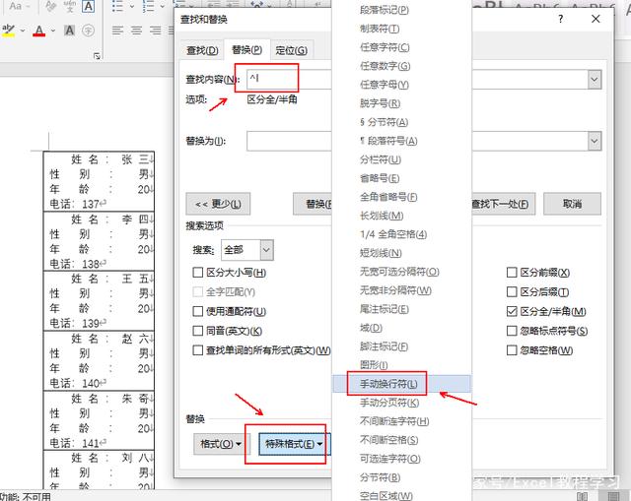Click the Character Shading icon
This screenshot has height=501, width=631.
[69, 31]
